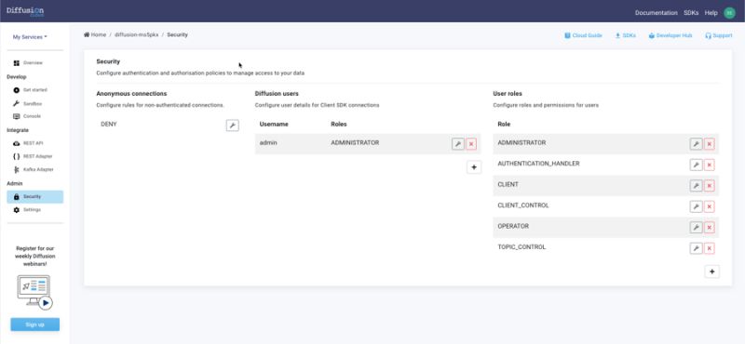This screenshot has width=745, height=344.
Task: Edit the CLIENT_CONTROL role
Action: (x=696, y=207)
